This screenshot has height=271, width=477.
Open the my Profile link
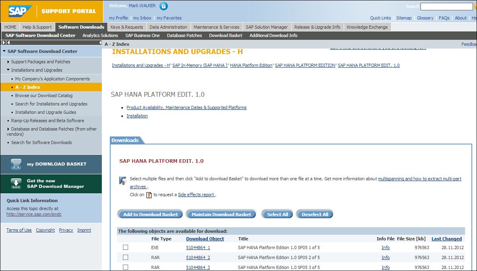119,18
